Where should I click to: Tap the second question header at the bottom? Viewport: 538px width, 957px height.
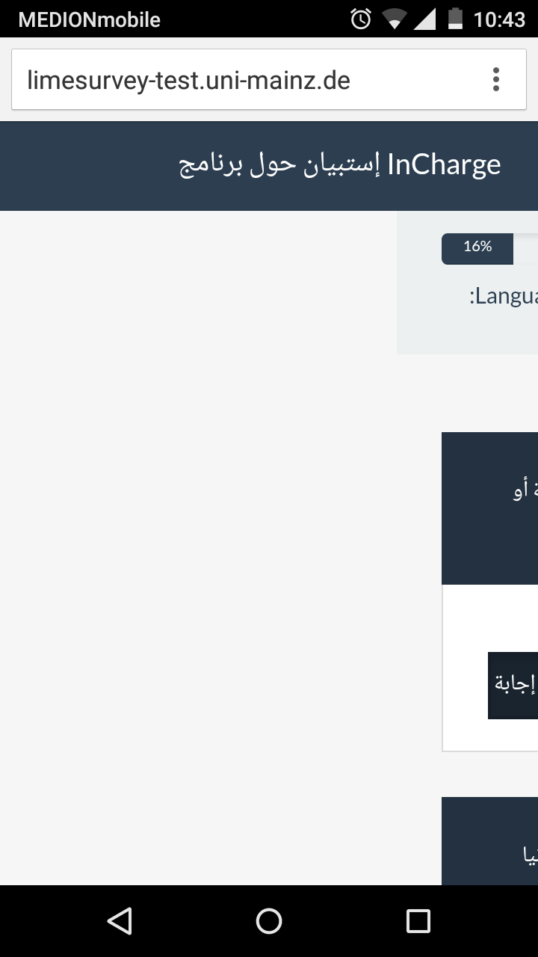click(x=489, y=841)
